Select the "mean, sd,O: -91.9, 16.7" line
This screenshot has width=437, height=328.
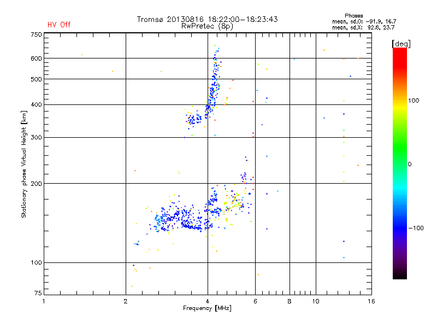click(x=364, y=21)
